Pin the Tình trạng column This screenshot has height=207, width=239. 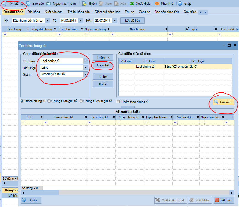pos(28,29)
